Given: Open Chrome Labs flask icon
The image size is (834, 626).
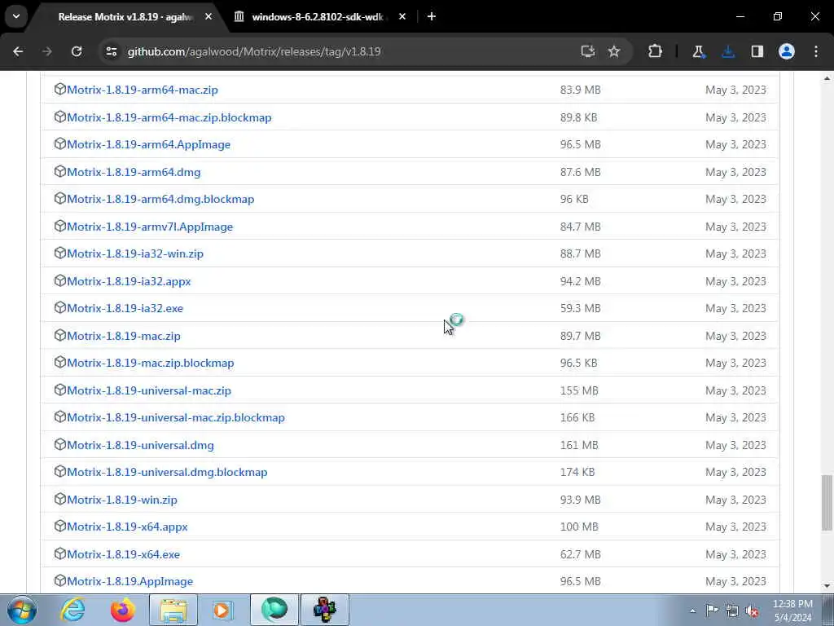Looking at the screenshot, I should (x=698, y=51).
